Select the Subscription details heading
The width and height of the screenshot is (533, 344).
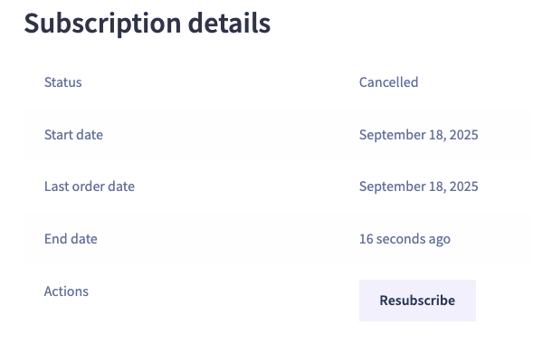pyautogui.click(x=148, y=24)
